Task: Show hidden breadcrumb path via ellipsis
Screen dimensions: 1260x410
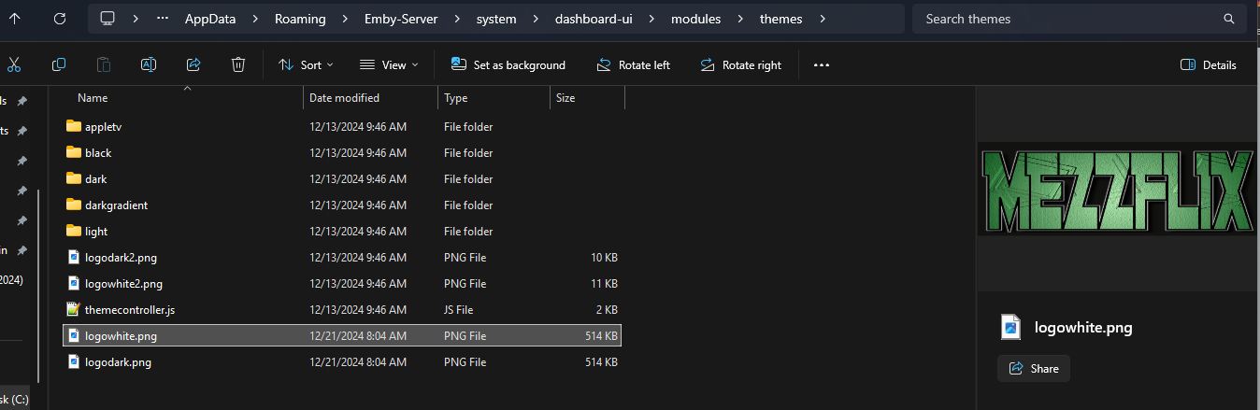Action: pyautogui.click(x=164, y=19)
